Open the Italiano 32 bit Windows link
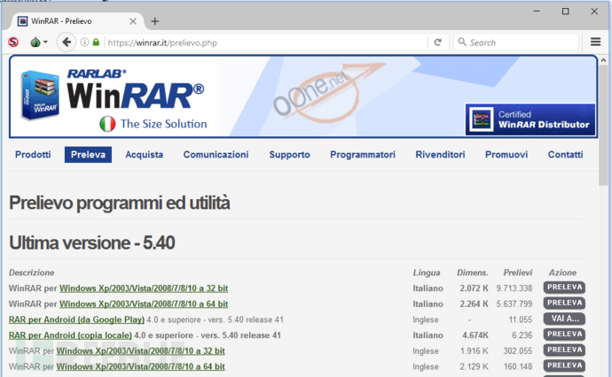 (144, 289)
